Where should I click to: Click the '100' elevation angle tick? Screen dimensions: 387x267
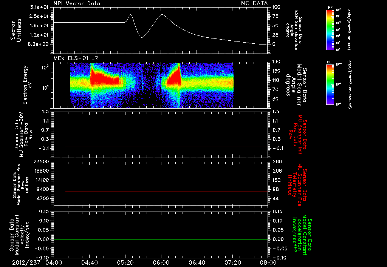[x=276, y=7]
